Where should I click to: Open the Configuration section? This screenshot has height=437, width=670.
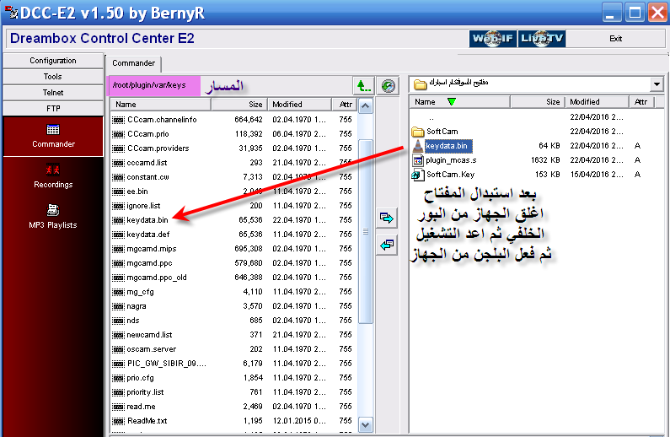(x=53, y=61)
